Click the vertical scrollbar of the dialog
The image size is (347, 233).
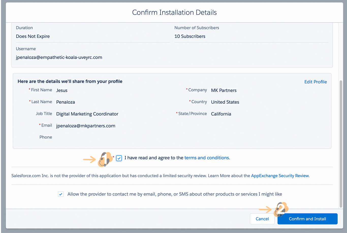point(341,142)
